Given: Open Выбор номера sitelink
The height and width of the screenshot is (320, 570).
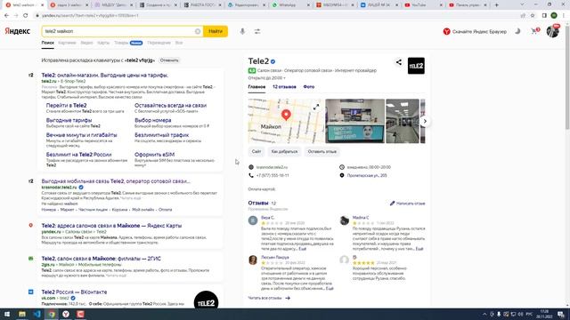Looking at the screenshot, I should coord(152,120).
